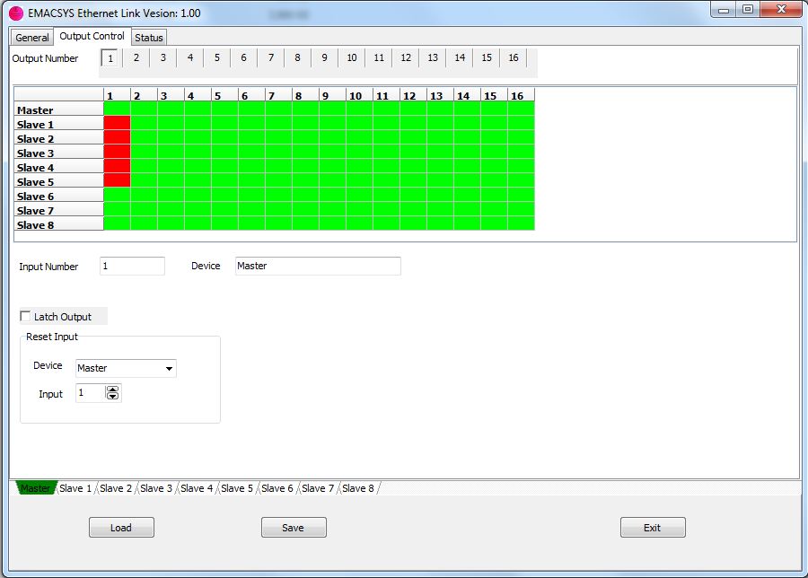The image size is (808, 578).
Task: Enable the Latch Output checkbox
Action: (x=25, y=316)
